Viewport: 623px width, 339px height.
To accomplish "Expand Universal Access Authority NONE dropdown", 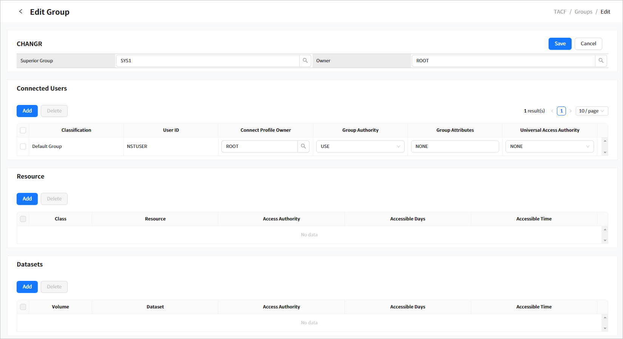I will pos(549,146).
